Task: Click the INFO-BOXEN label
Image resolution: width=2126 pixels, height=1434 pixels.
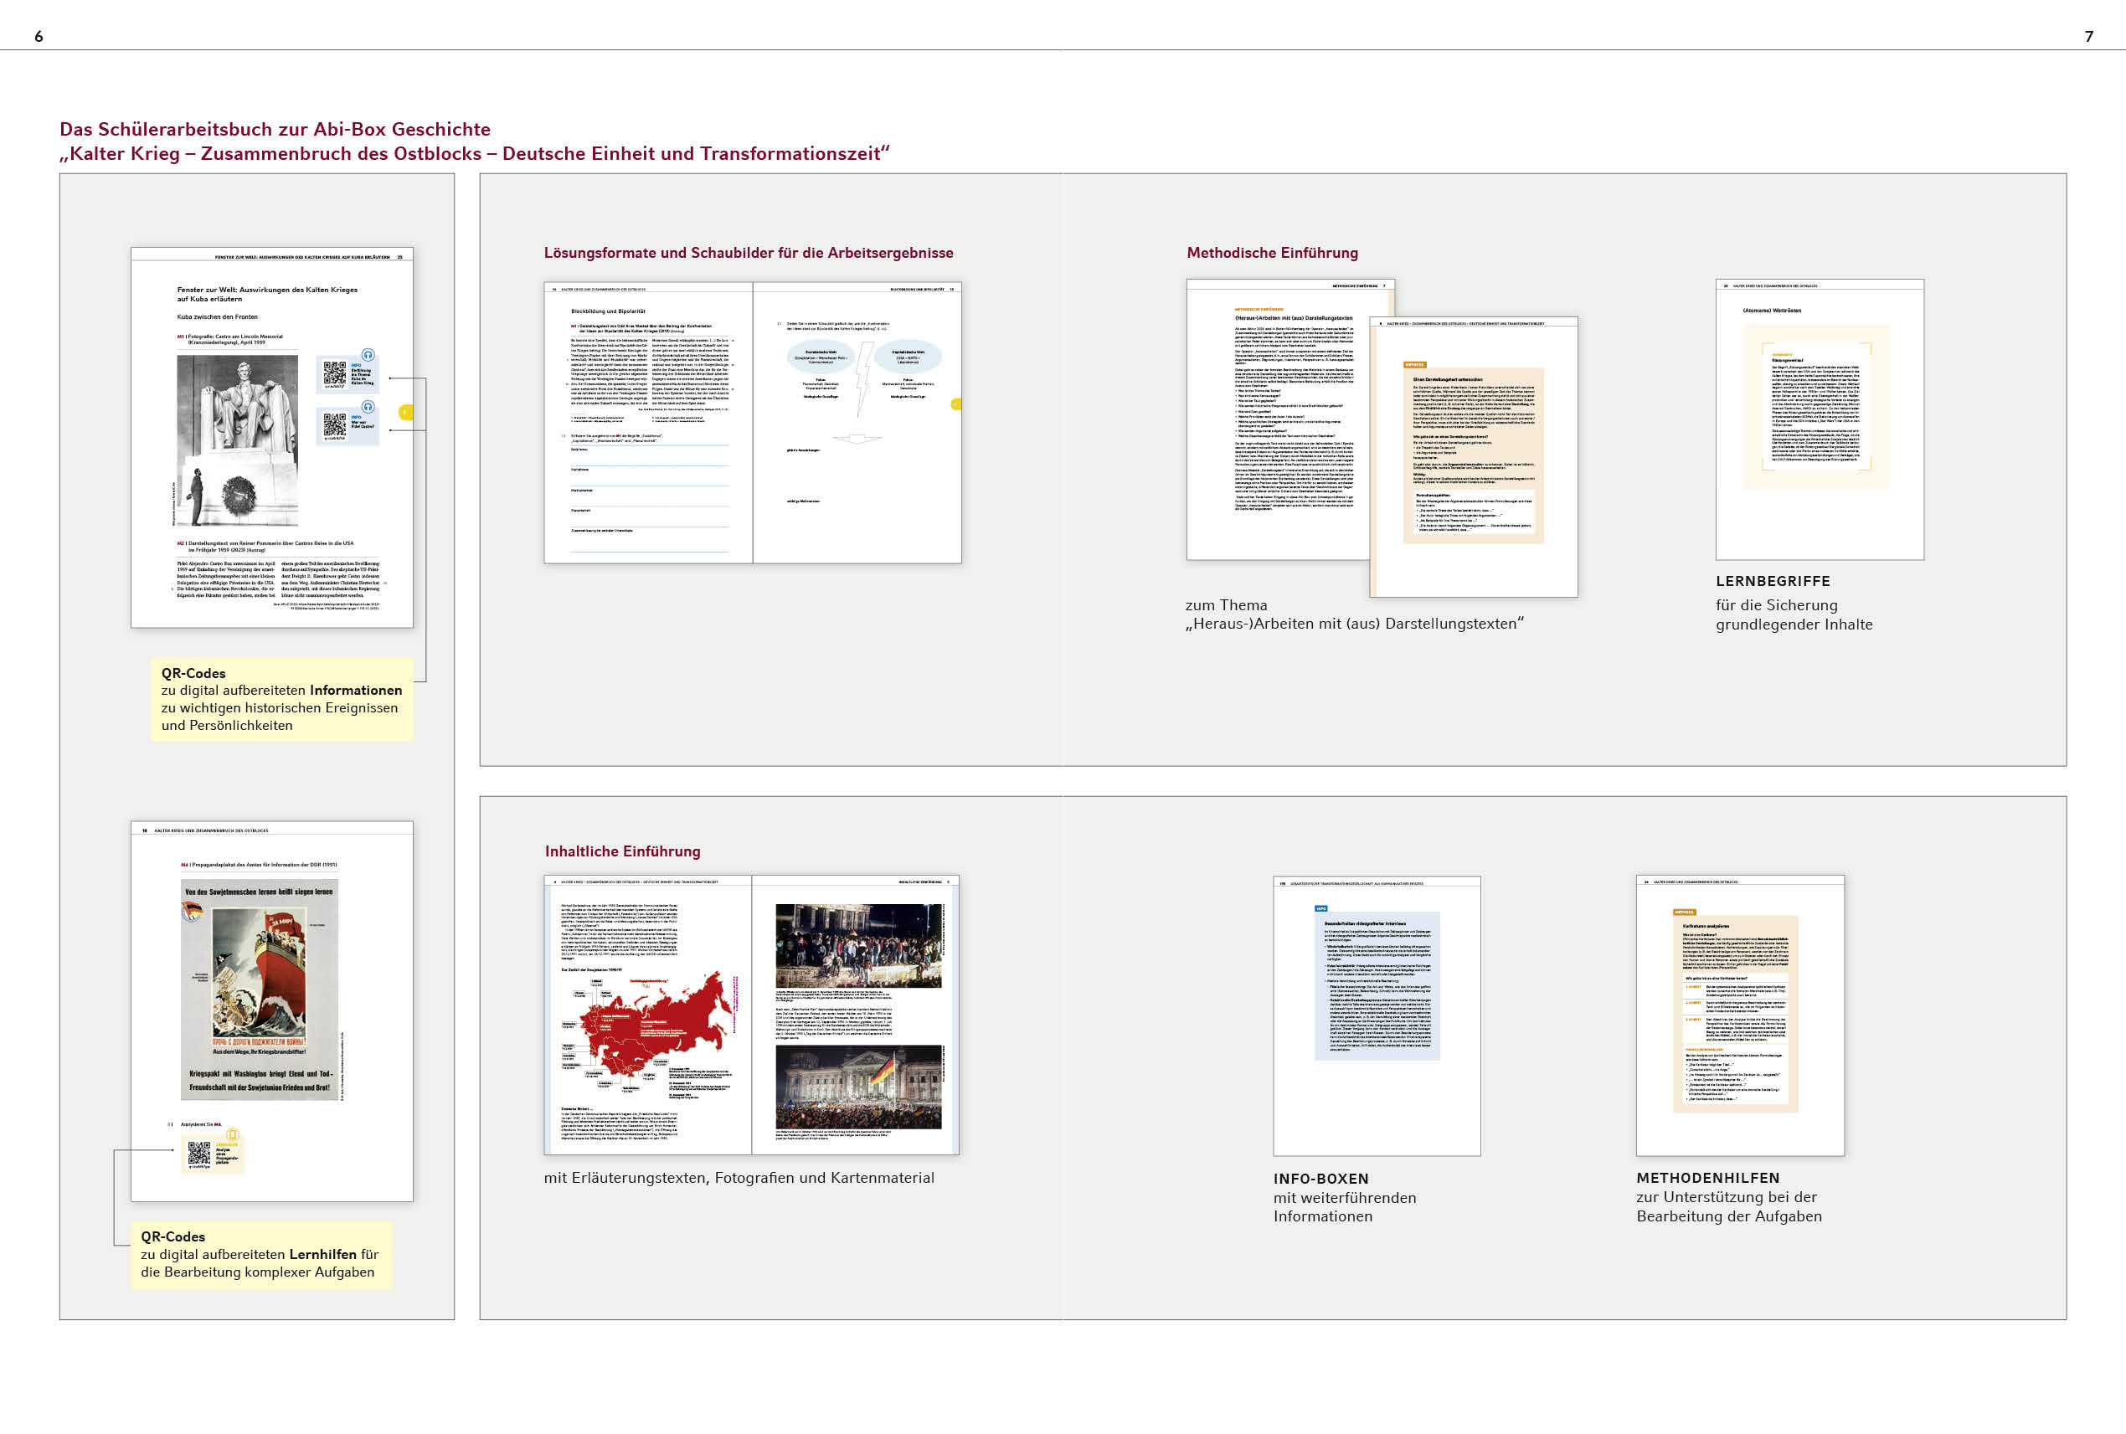Action: click(x=1320, y=1179)
